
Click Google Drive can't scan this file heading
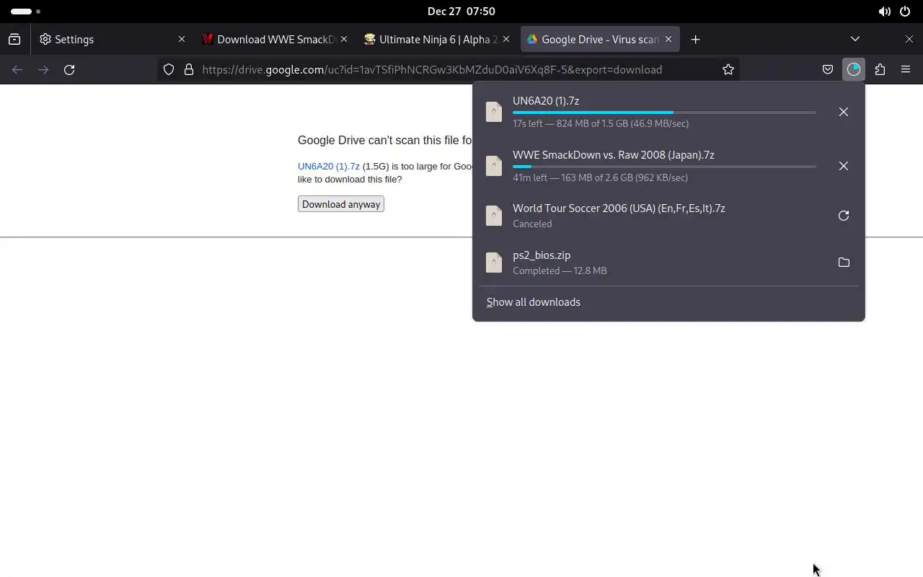[384, 141]
